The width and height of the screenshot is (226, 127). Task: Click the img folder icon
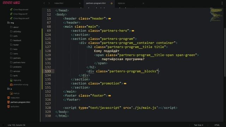(x=8, y=23)
